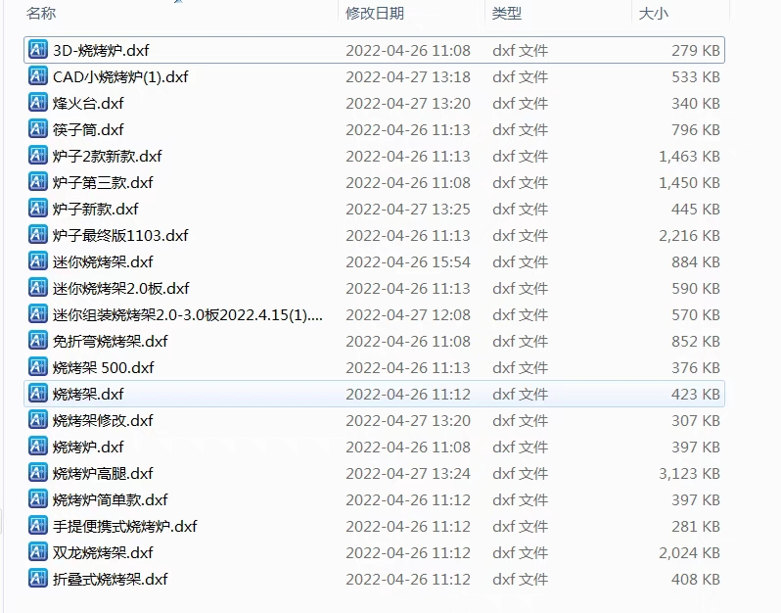Select file name 迷你烧烤架.dxf
781x613 pixels.
(103, 261)
